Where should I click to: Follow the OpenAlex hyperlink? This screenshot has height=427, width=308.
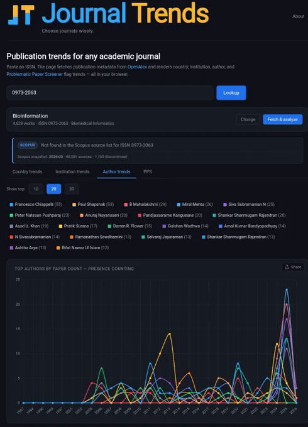point(137,67)
